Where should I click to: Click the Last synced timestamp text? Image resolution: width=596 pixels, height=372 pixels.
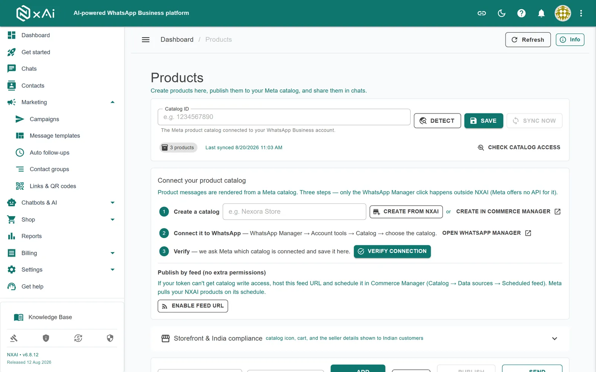point(244,148)
